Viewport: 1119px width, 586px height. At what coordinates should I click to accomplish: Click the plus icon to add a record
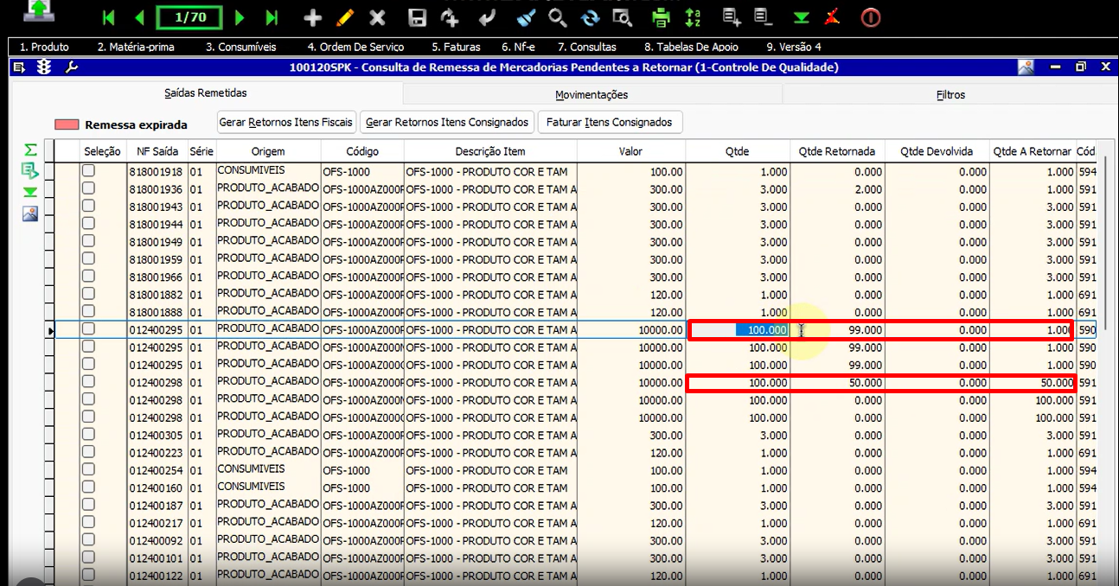click(x=313, y=17)
